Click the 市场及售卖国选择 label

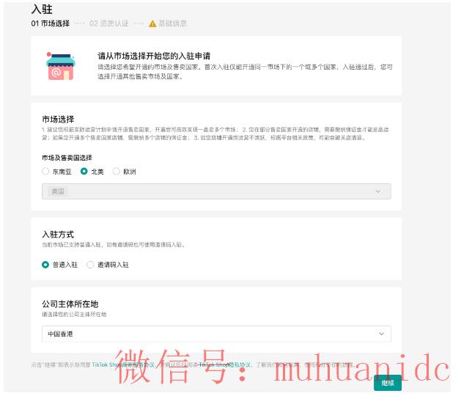point(67,158)
